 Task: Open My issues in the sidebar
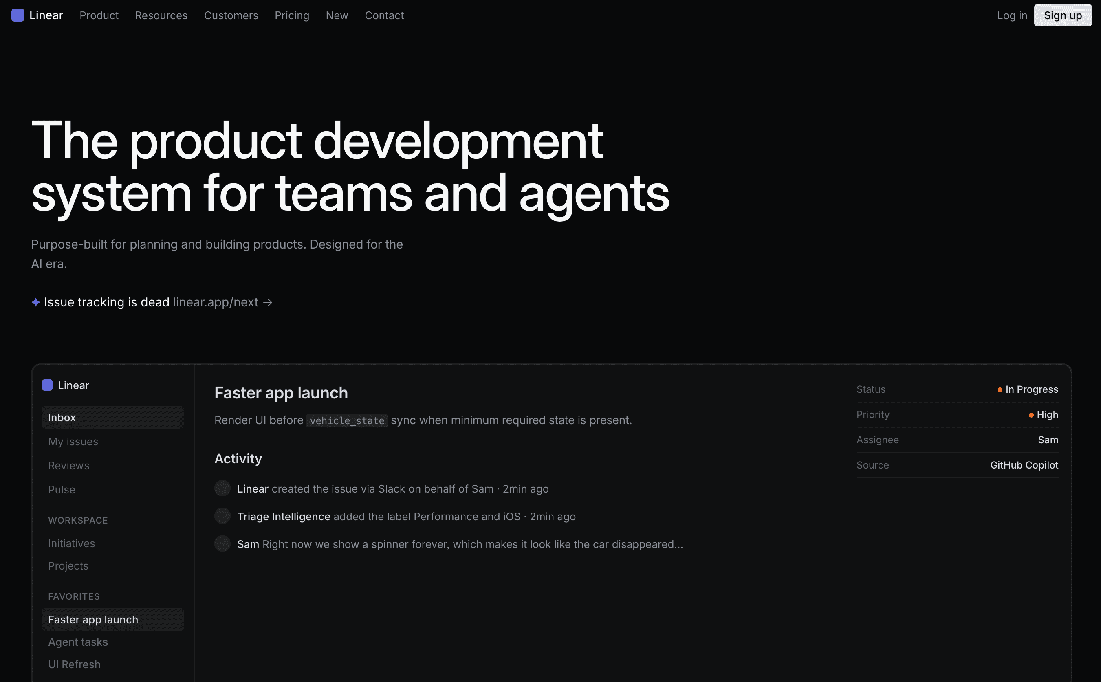click(x=73, y=442)
